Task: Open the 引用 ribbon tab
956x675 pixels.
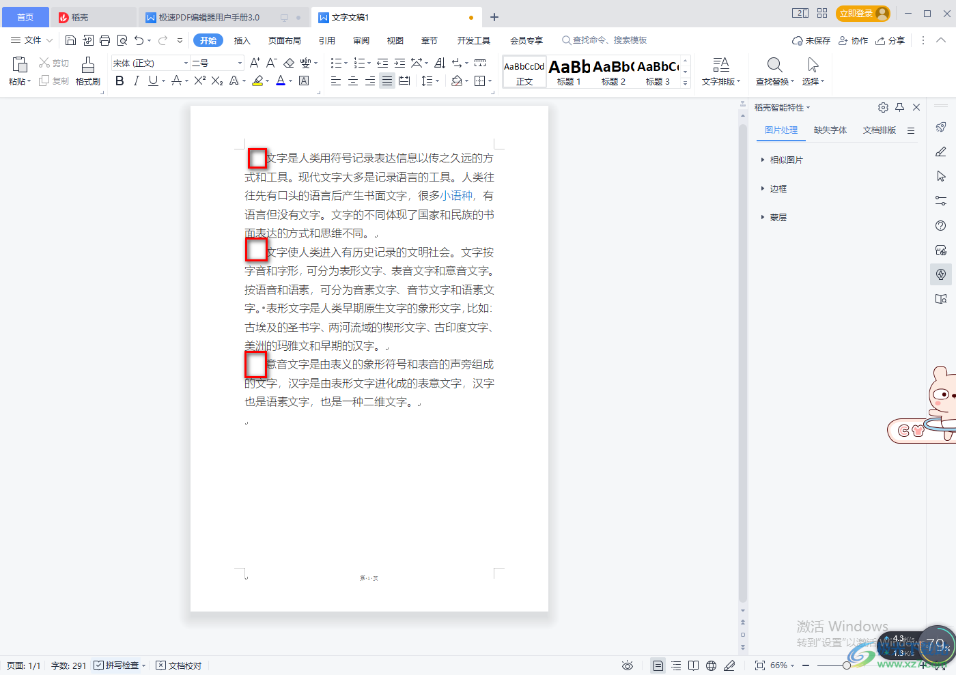Action: tap(327, 40)
